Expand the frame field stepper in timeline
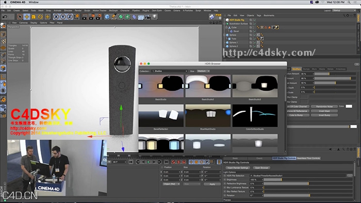This screenshot has width=361, height=203. [x=125, y=162]
